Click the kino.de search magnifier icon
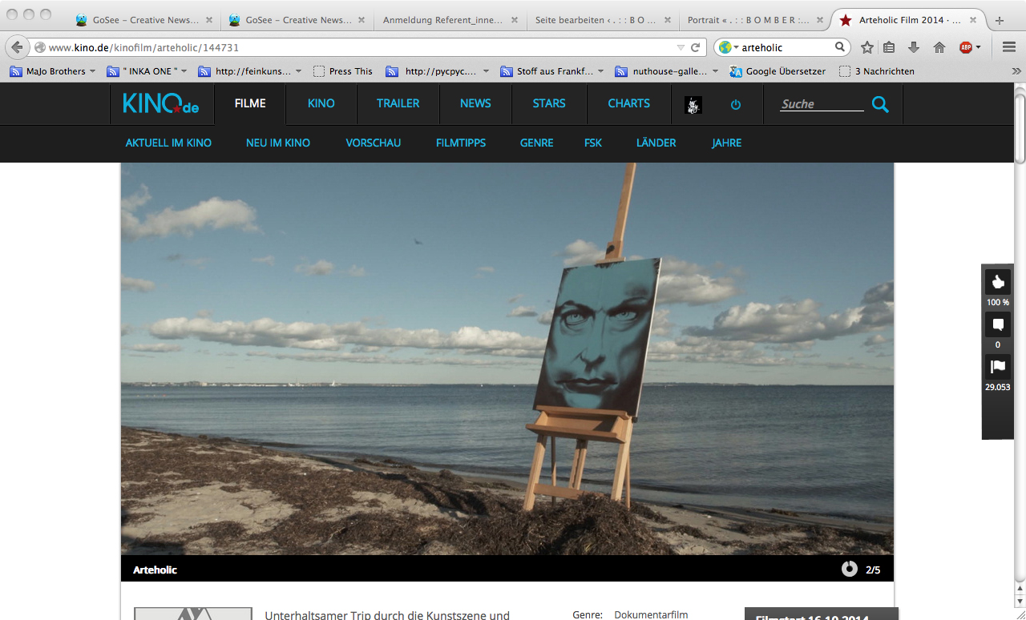 [x=880, y=104]
